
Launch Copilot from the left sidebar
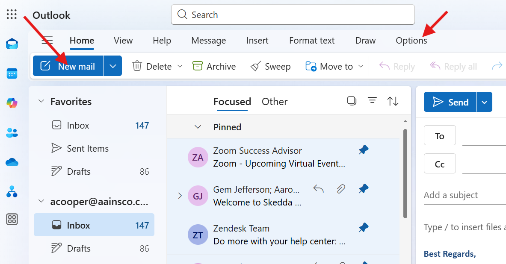tap(12, 103)
